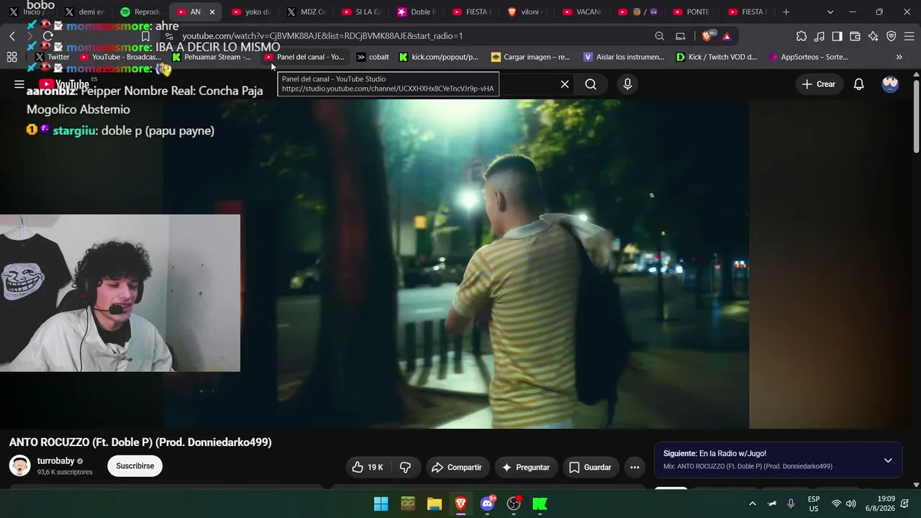Bookmark this page
This screenshot has height=518, width=921.
click(145, 36)
